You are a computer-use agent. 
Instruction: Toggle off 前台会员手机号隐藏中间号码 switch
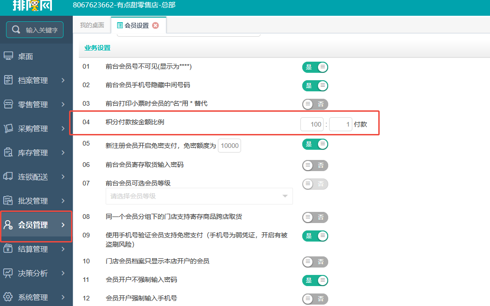coord(315,86)
